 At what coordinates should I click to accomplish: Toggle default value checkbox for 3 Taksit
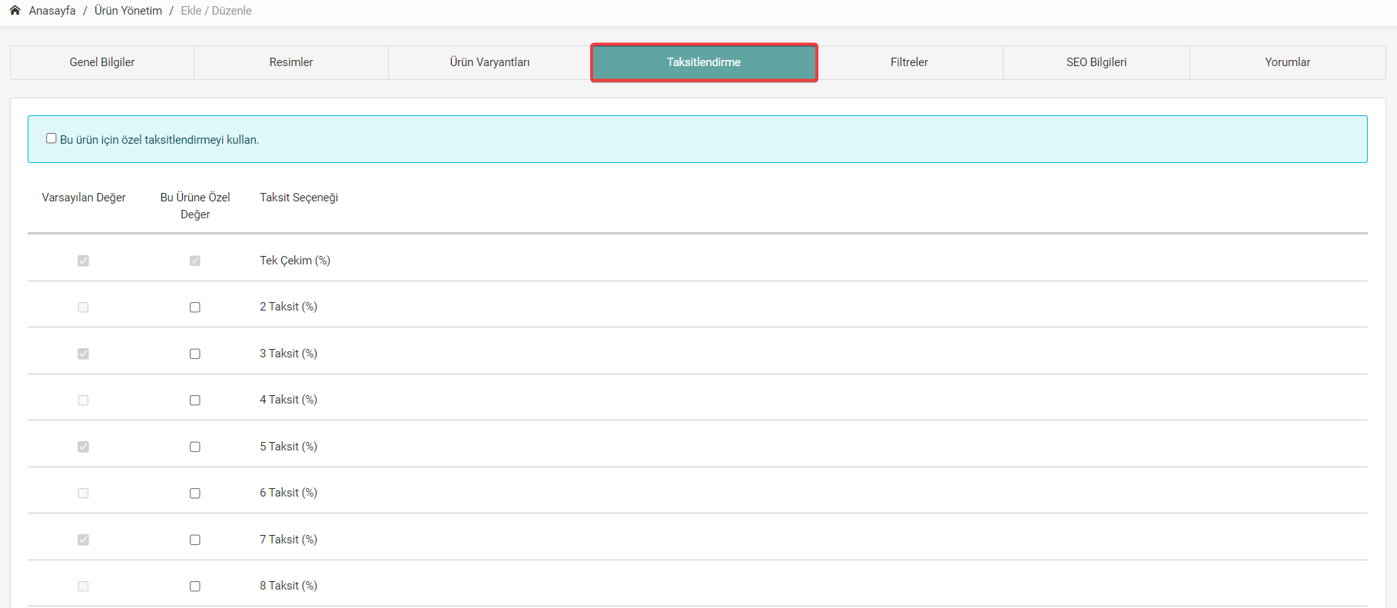coord(83,354)
